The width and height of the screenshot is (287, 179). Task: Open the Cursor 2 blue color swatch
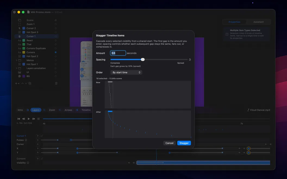coord(24,28)
